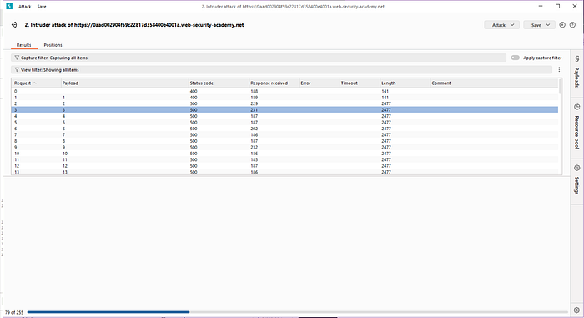
Task: Select request row 10 in results table
Action: [285, 154]
